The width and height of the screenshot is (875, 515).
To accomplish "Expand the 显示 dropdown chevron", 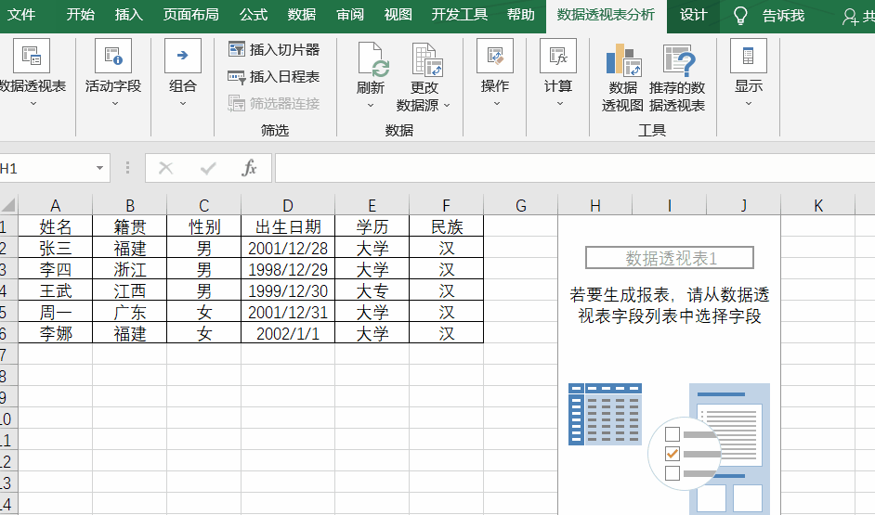I will 749,104.
